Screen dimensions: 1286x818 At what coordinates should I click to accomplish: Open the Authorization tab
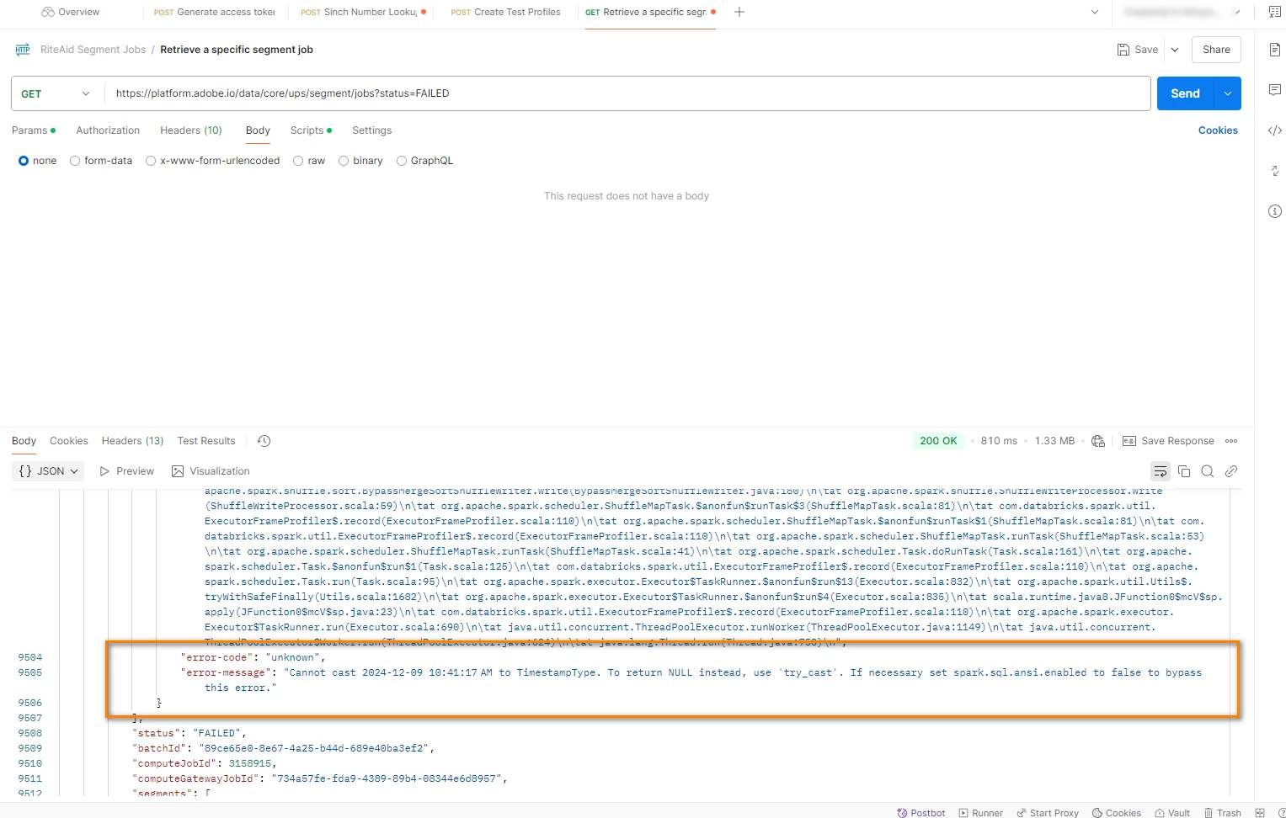(108, 130)
